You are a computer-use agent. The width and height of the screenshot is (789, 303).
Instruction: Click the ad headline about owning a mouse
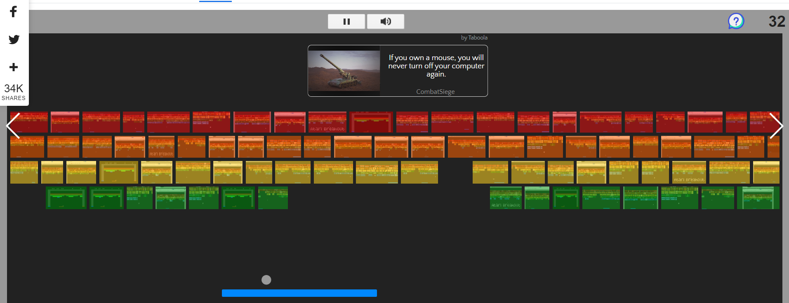tap(436, 66)
